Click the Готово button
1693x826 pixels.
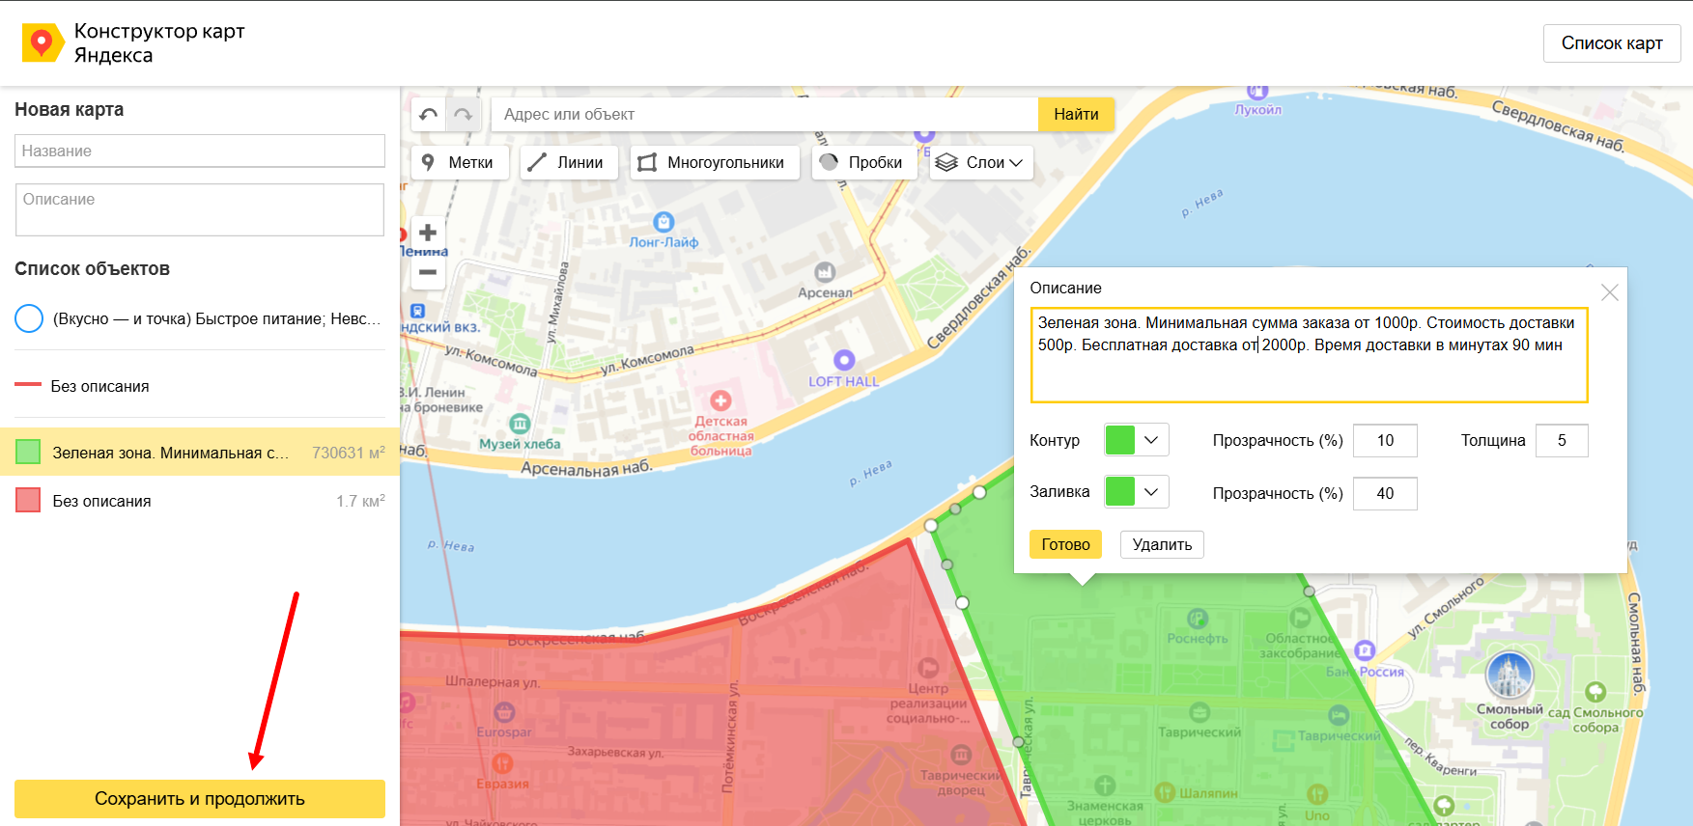point(1065,544)
